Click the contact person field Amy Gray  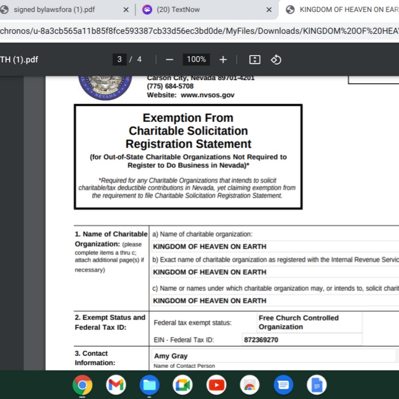[274, 356]
